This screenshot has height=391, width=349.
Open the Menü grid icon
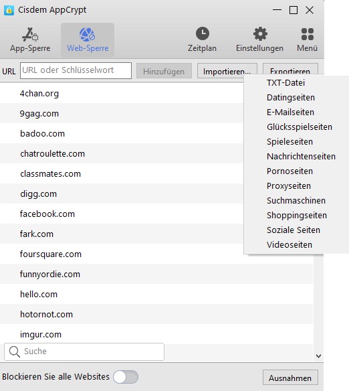pyautogui.click(x=307, y=34)
